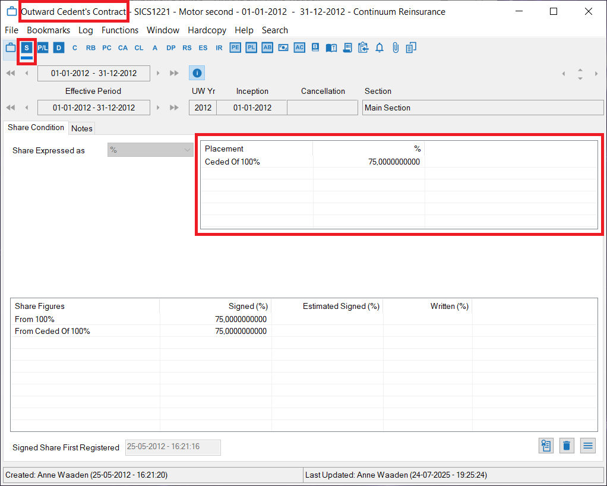Image resolution: width=607 pixels, height=486 pixels.
Task: Open the Bookmarks menu
Action: 48,30
